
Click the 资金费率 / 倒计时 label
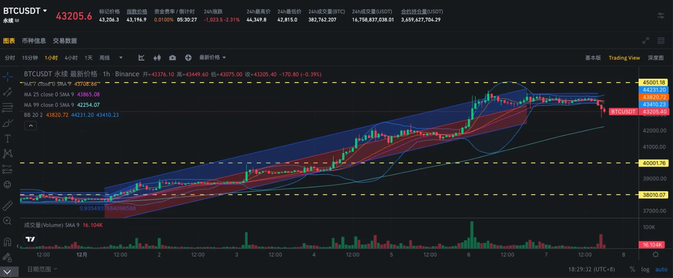click(174, 11)
